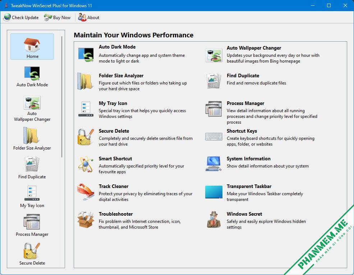Click the sidebar vertical scrollbar
Viewport: 354px width, 275px height.
tap(61, 97)
